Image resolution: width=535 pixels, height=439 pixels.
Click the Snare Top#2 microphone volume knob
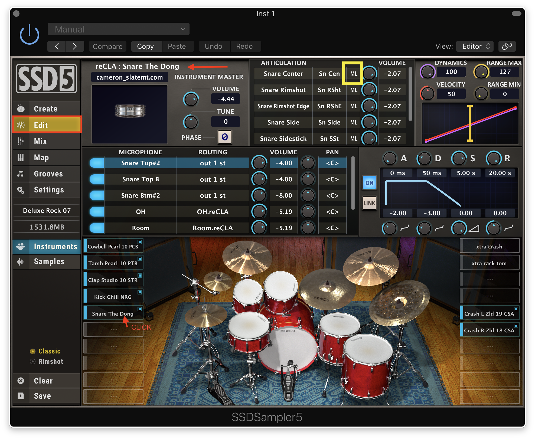(259, 163)
